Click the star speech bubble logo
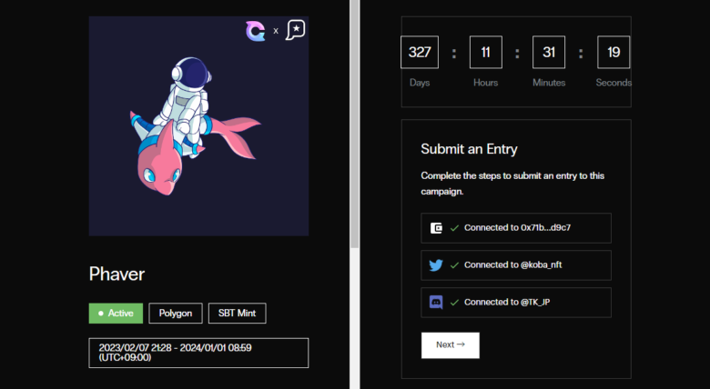 [295, 30]
